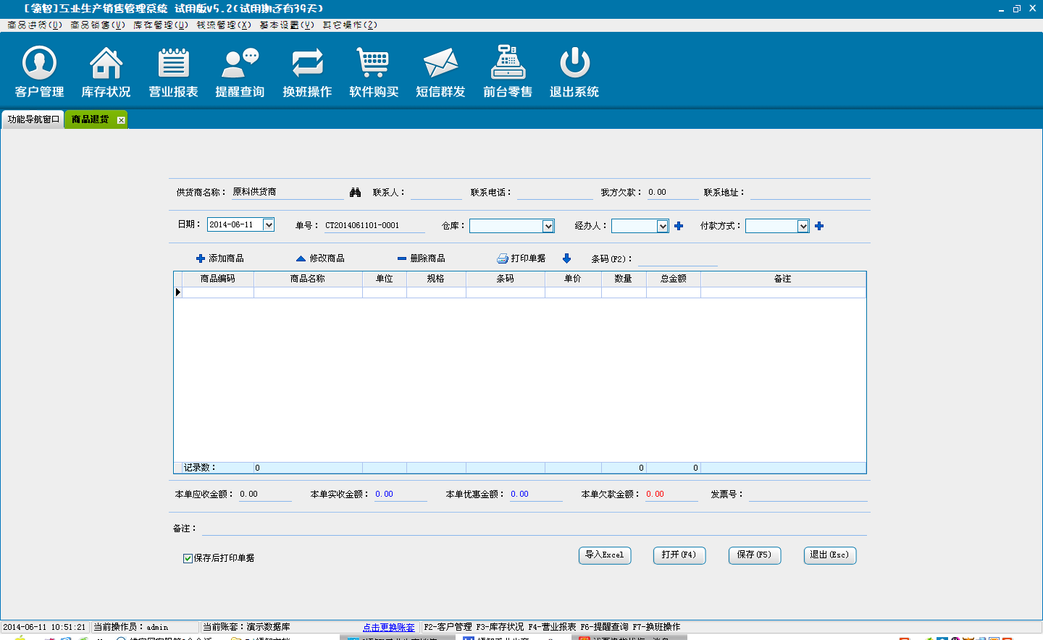Open 软件购买 shopping cart icon
The image size is (1043, 640).
coord(374,64)
